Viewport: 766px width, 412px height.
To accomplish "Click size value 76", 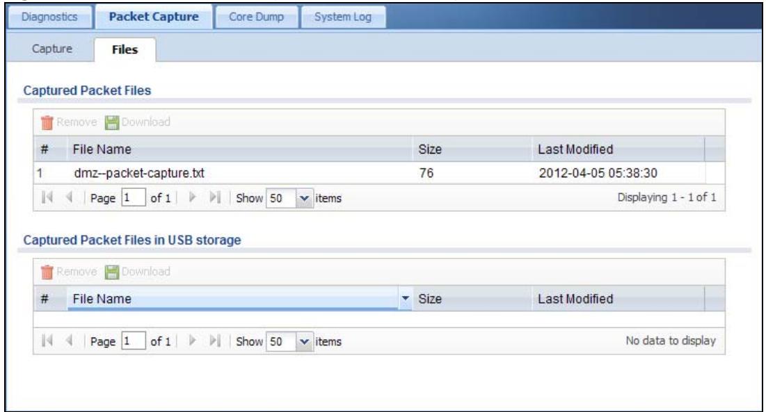I will (x=426, y=173).
